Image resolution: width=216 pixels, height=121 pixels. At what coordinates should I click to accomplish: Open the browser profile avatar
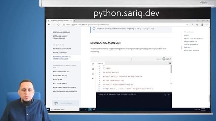[x=202, y=25]
